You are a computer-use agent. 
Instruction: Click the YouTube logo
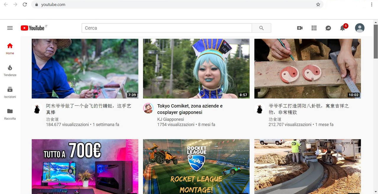point(33,28)
